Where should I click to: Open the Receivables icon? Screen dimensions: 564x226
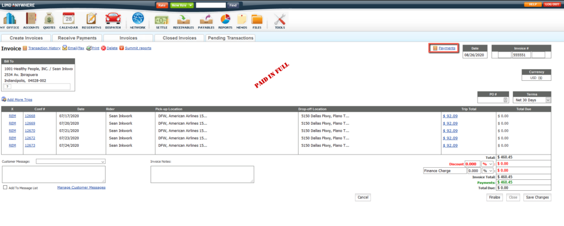[x=184, y=19]
